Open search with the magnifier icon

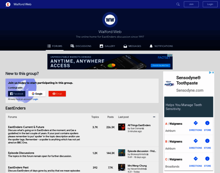(x=178, y=4)
